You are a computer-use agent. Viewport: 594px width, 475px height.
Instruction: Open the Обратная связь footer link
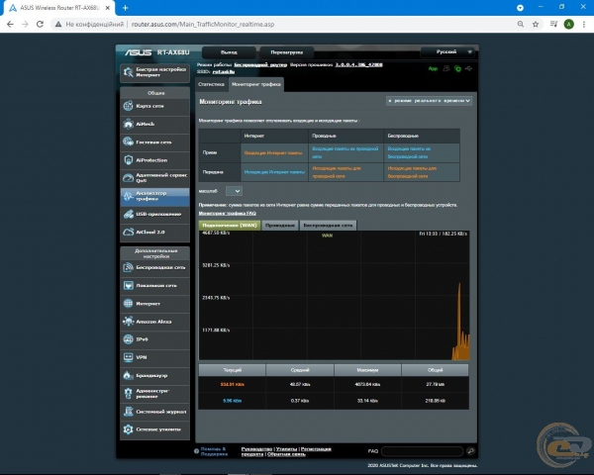pos(286,454)
